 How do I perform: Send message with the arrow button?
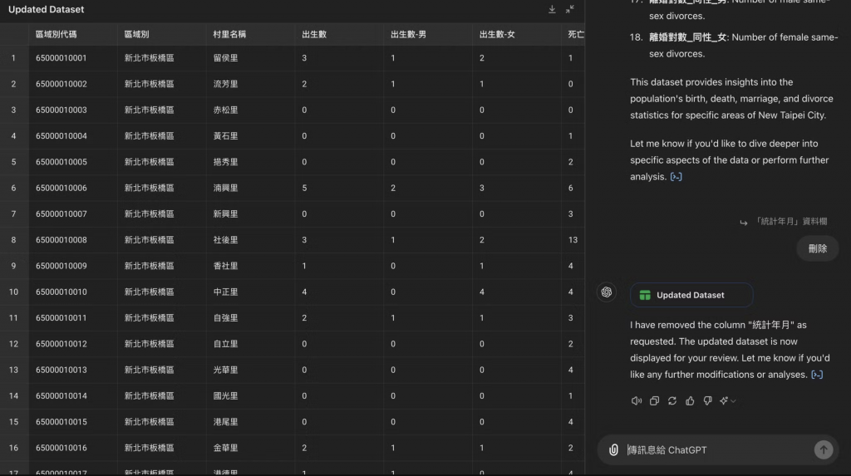click(824, 449)
